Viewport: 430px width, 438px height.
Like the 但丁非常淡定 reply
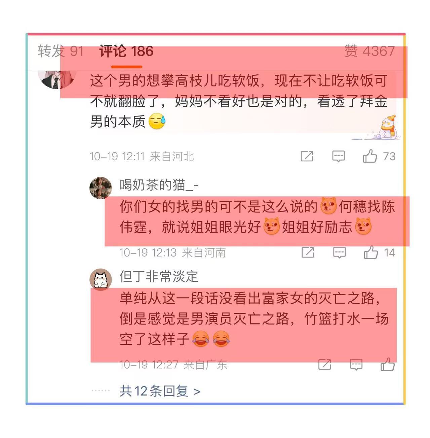point(388,364)
